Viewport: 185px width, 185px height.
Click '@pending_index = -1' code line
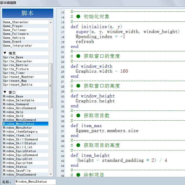point(100,37)
